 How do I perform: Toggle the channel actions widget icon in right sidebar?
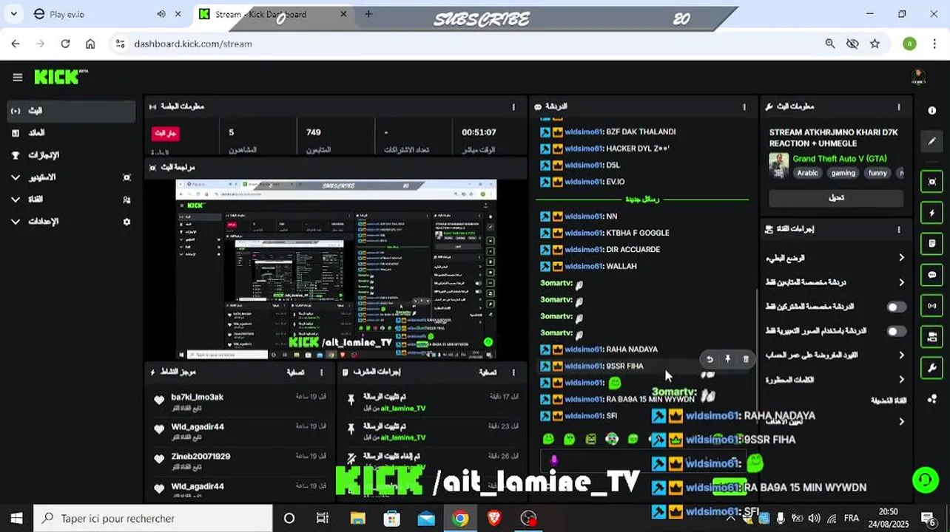(x=932, y=337)
